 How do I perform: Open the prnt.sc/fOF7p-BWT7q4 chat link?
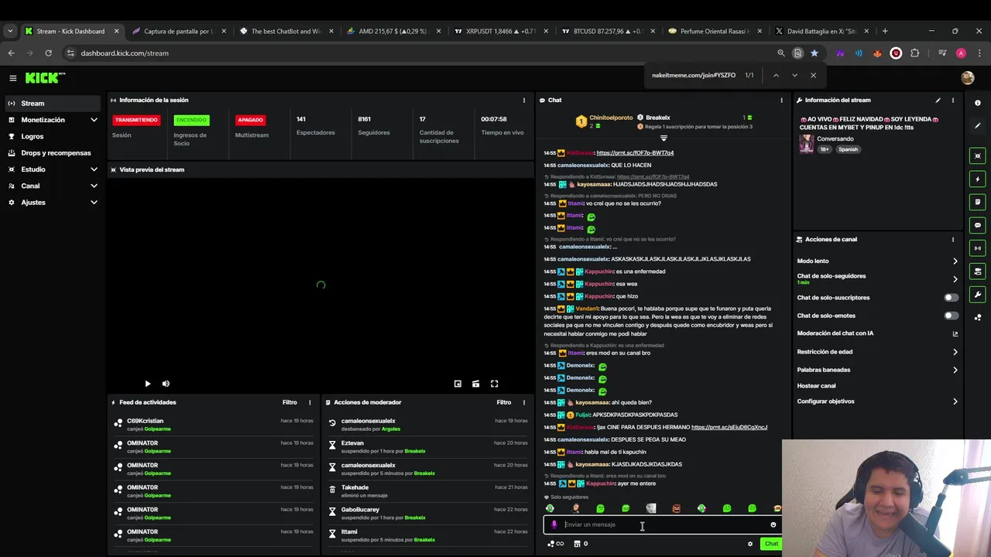[x=635, y=153]
